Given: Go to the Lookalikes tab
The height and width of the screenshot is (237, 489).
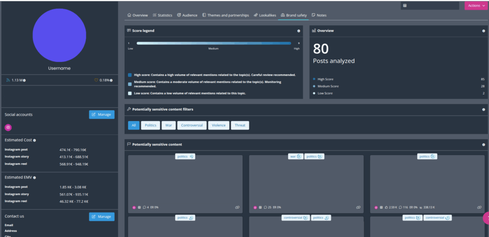Looking at the screenshot, I should [x=265, y=15].
